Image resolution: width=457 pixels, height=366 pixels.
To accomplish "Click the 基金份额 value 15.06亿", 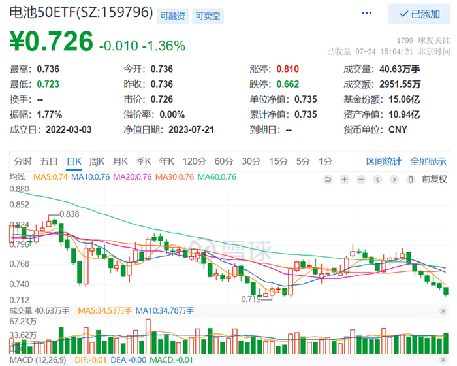I will pyautogui.click(x=404, y=99).
